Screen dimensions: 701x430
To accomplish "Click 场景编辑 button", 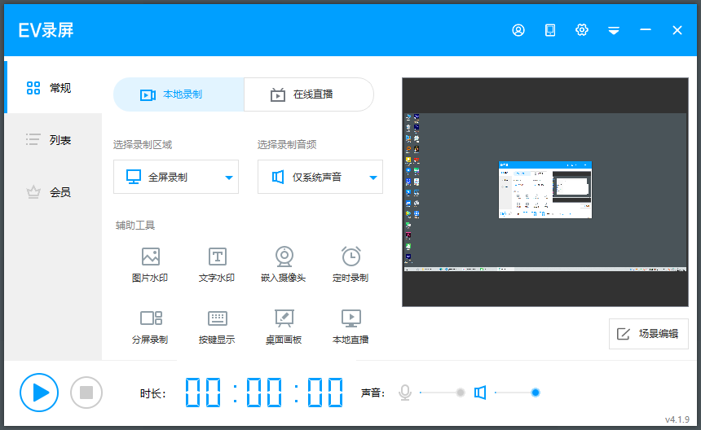I will click(x=648, y=334).
